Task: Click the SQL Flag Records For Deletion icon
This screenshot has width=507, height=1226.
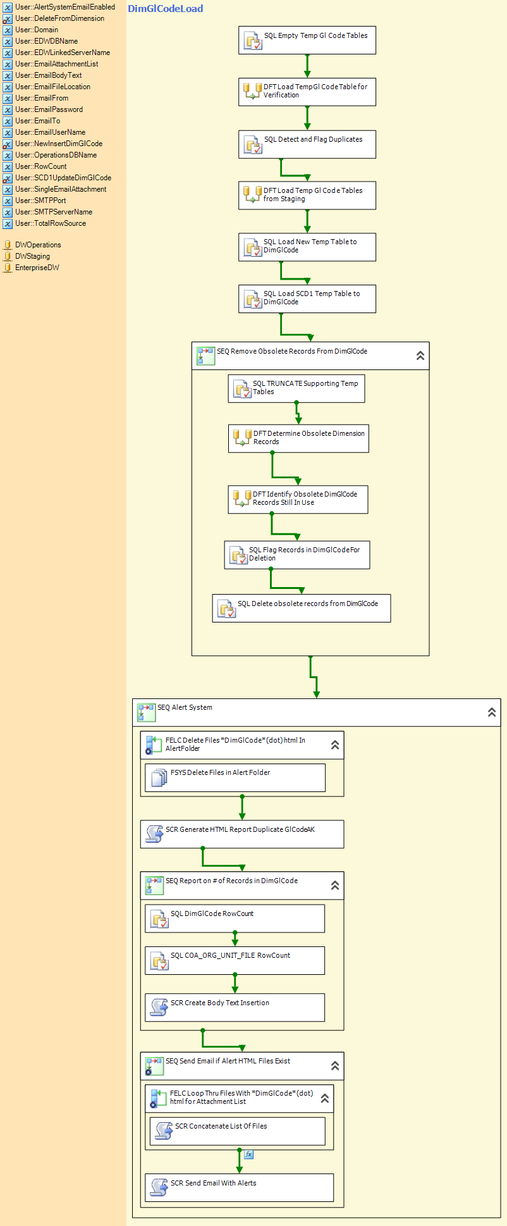Action: [238, 556]
